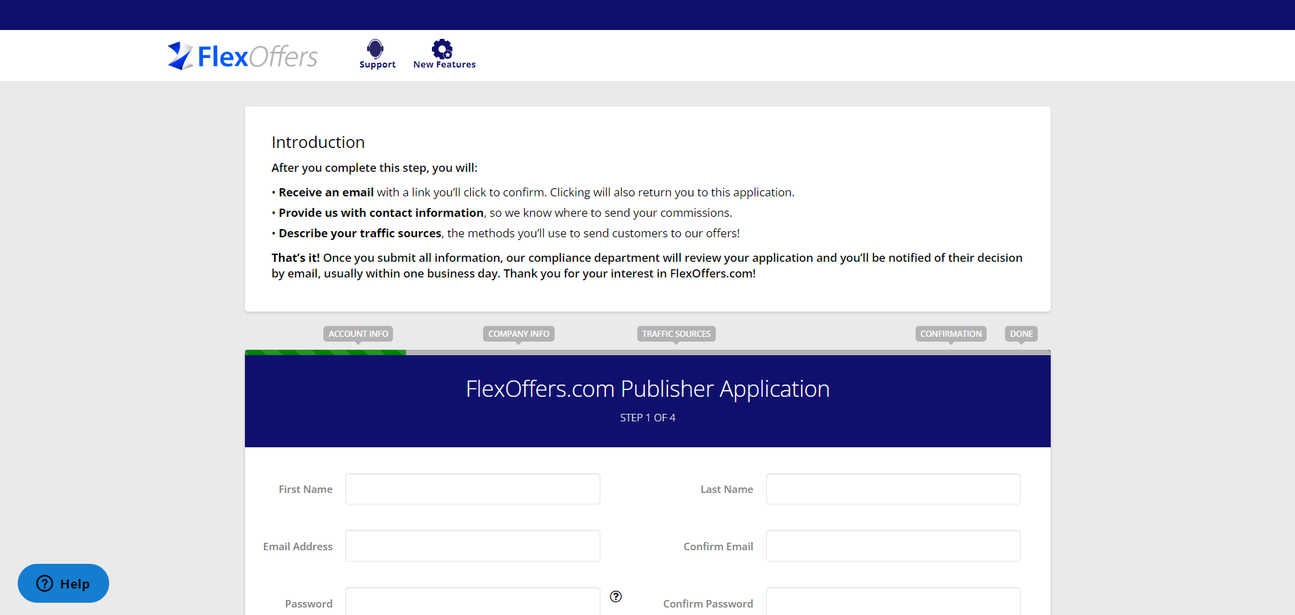1295x615 pixels.
Task: Select the Account Info step marker
Action: point(358,334)
